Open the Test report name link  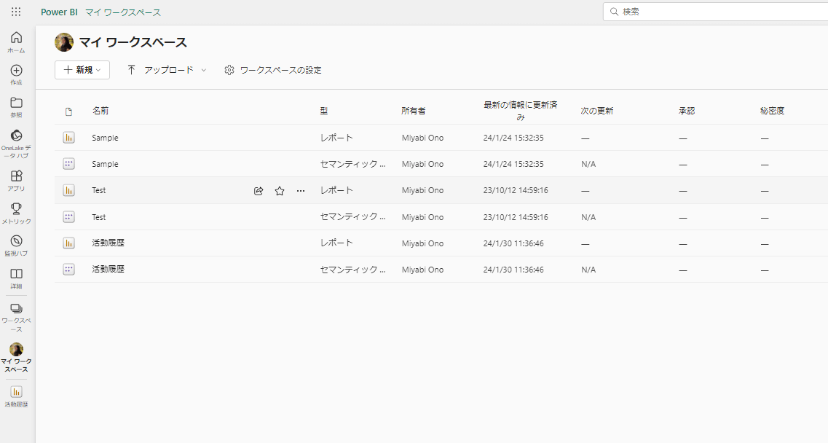click(x=99, y=190)
